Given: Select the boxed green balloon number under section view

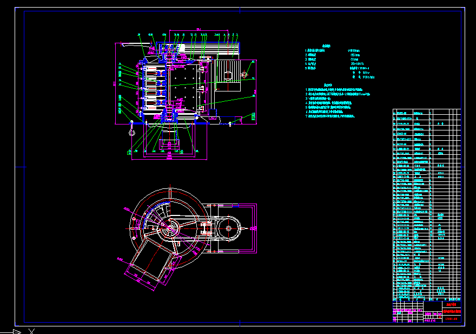Looking at the screenshot, I should pos(129,153).
